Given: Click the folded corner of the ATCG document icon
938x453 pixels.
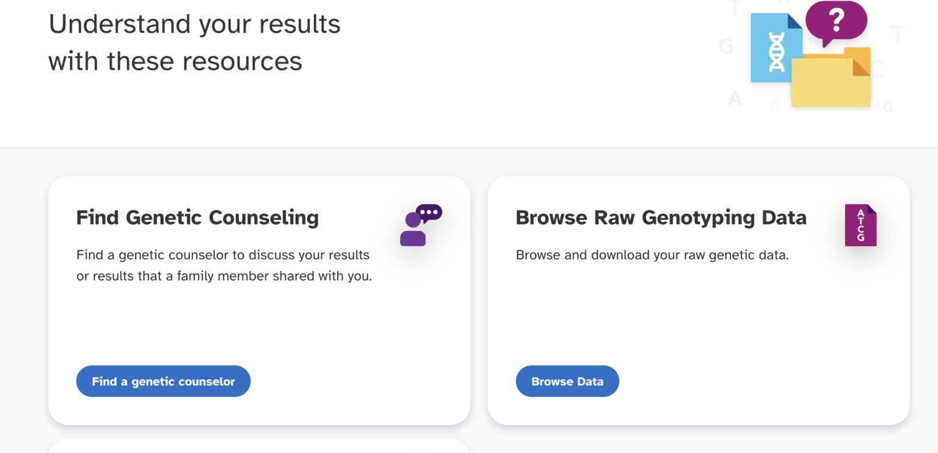Looking at the screenshot, I should [872, 210].
